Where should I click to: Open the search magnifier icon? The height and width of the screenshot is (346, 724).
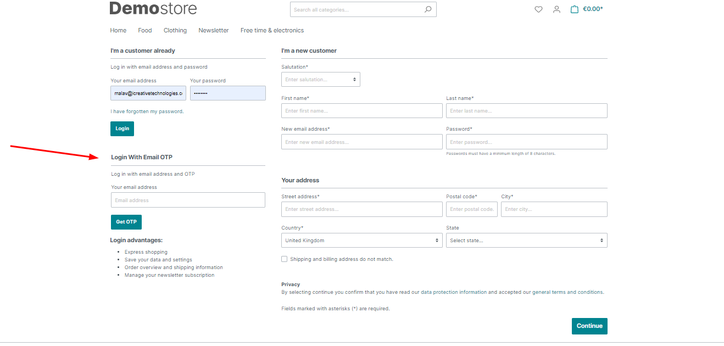428,9
